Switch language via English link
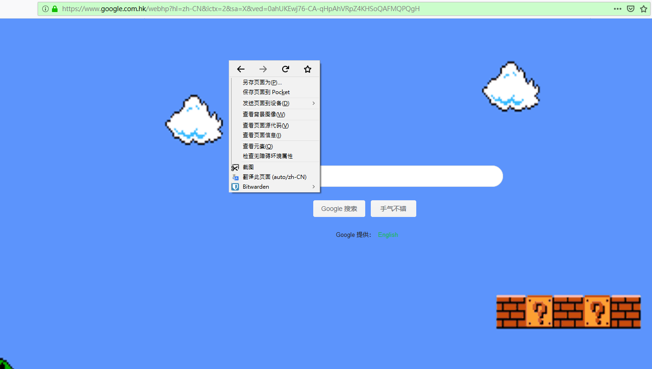 [388, 235]
